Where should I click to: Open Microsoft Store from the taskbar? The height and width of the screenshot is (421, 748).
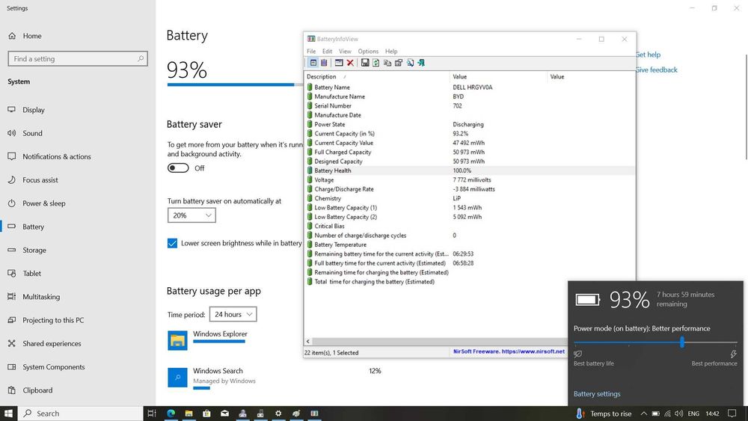pos(206,414)
